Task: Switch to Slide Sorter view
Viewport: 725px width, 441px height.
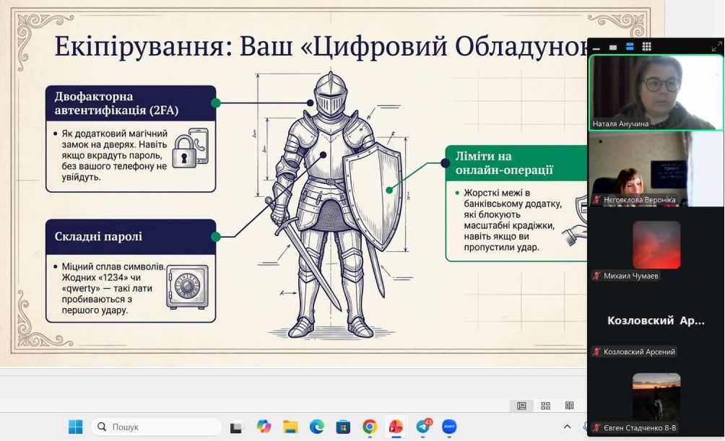Action: coord(545,406)
